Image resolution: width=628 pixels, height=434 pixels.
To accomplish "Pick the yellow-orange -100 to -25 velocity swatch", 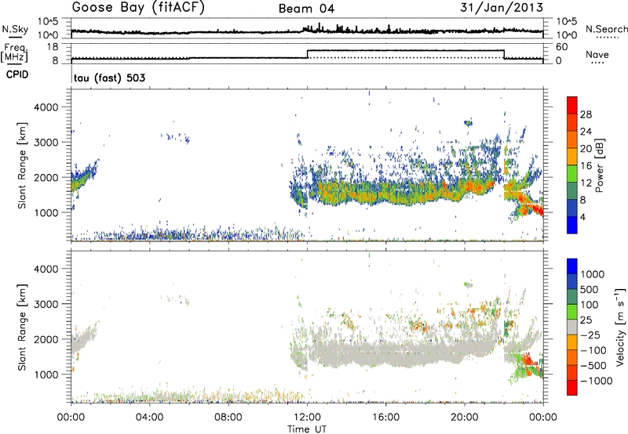I will point(572,342).
